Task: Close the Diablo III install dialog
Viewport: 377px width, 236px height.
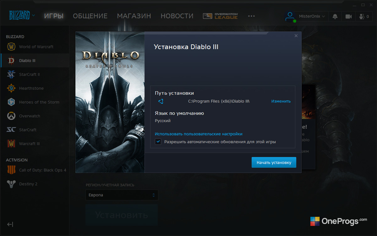Action: coord(296,36)
